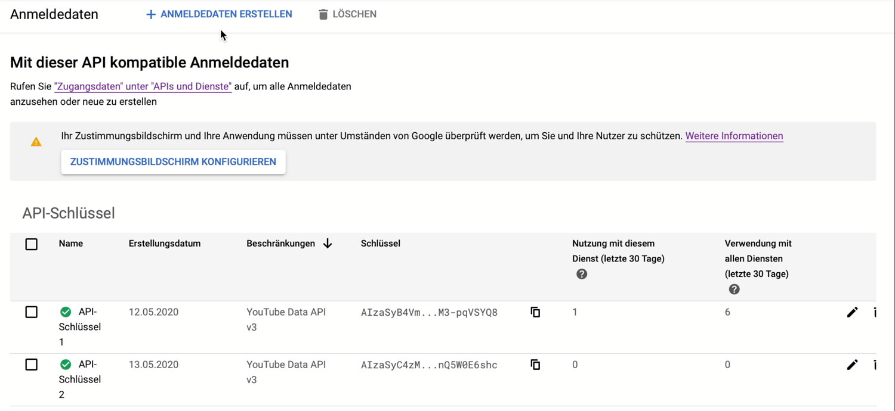Image resolution: width=895 pixels, height=411 pixels.
Task: Open the Weitere Informationen link
Action: (x=734, y=136)
